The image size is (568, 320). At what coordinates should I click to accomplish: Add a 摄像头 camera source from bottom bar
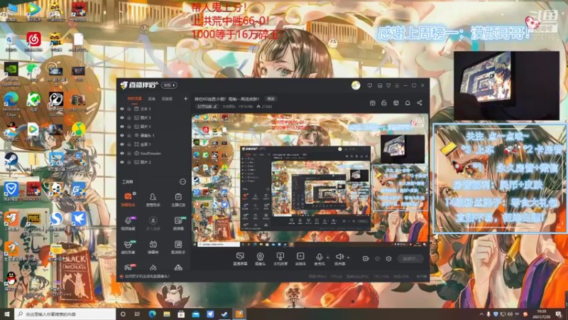pos(260,259)
